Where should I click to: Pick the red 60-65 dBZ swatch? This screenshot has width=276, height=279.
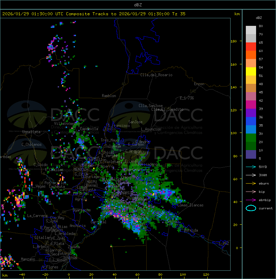[251, 47]
